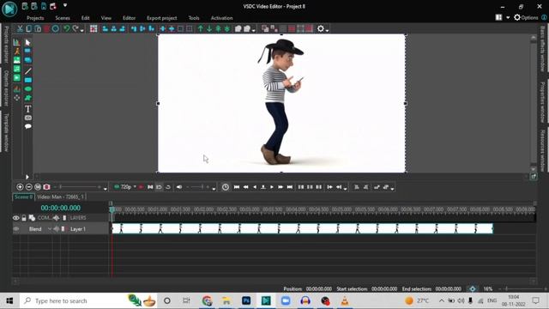This screenshot has height=309, width=549.
Task: Select the Rectangle shape tool
Action: 28,80
